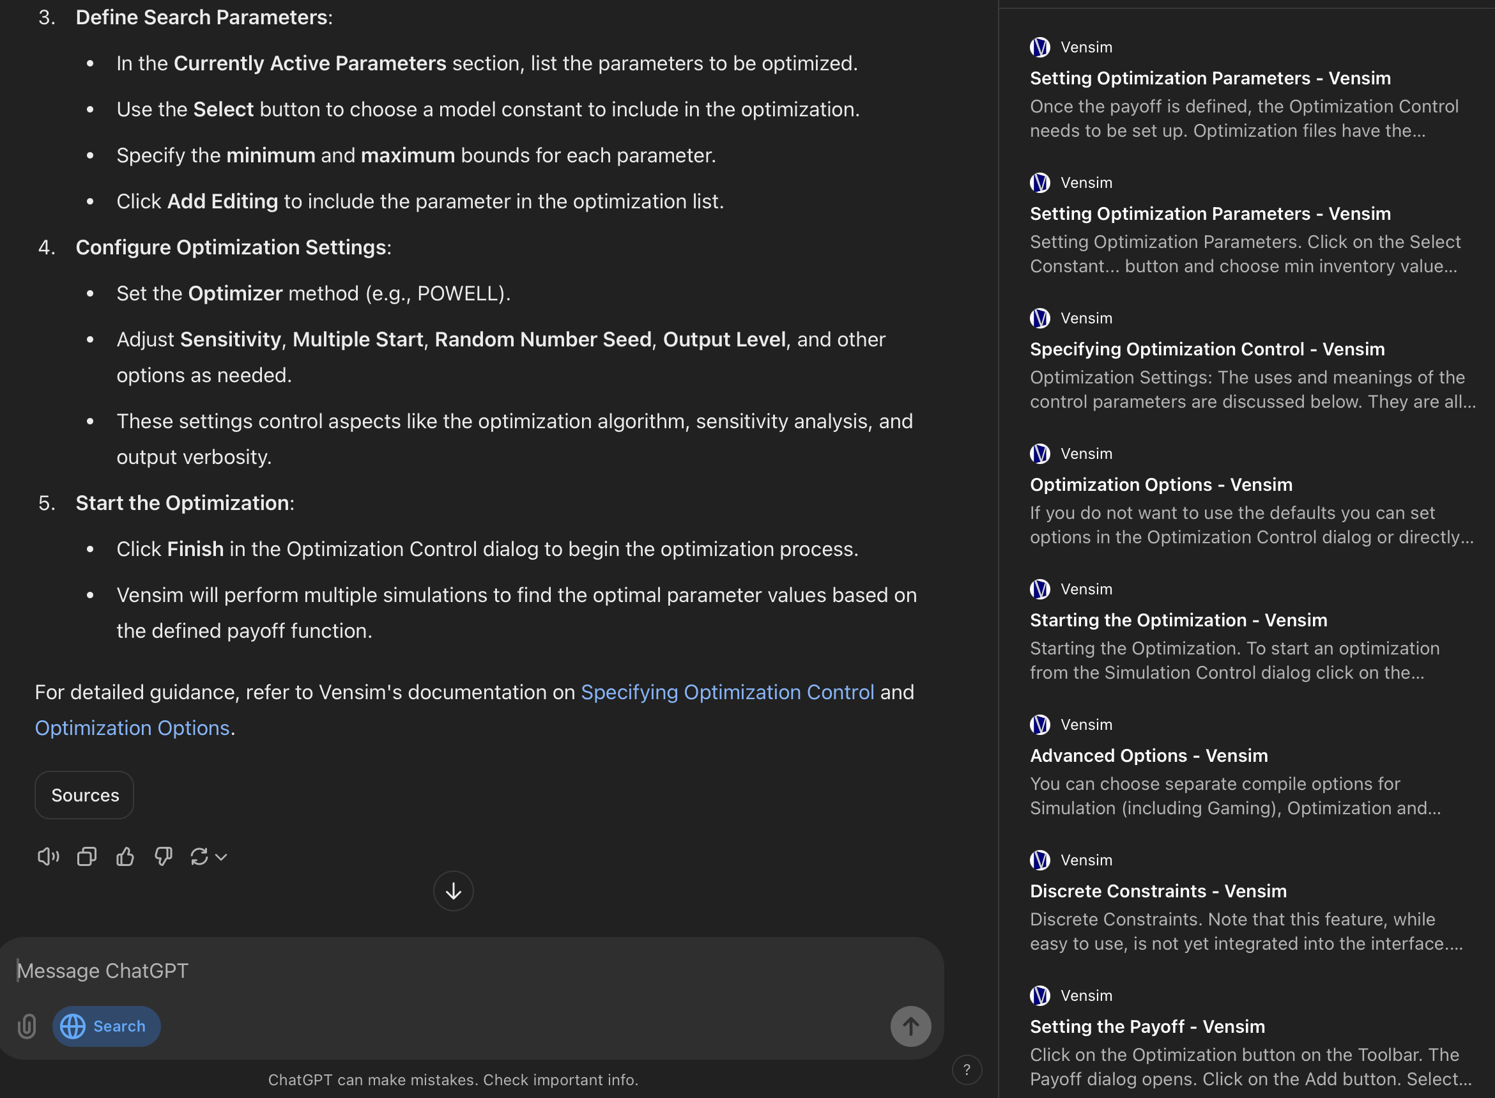Click the read aloud speaker icon

[49, 856]
